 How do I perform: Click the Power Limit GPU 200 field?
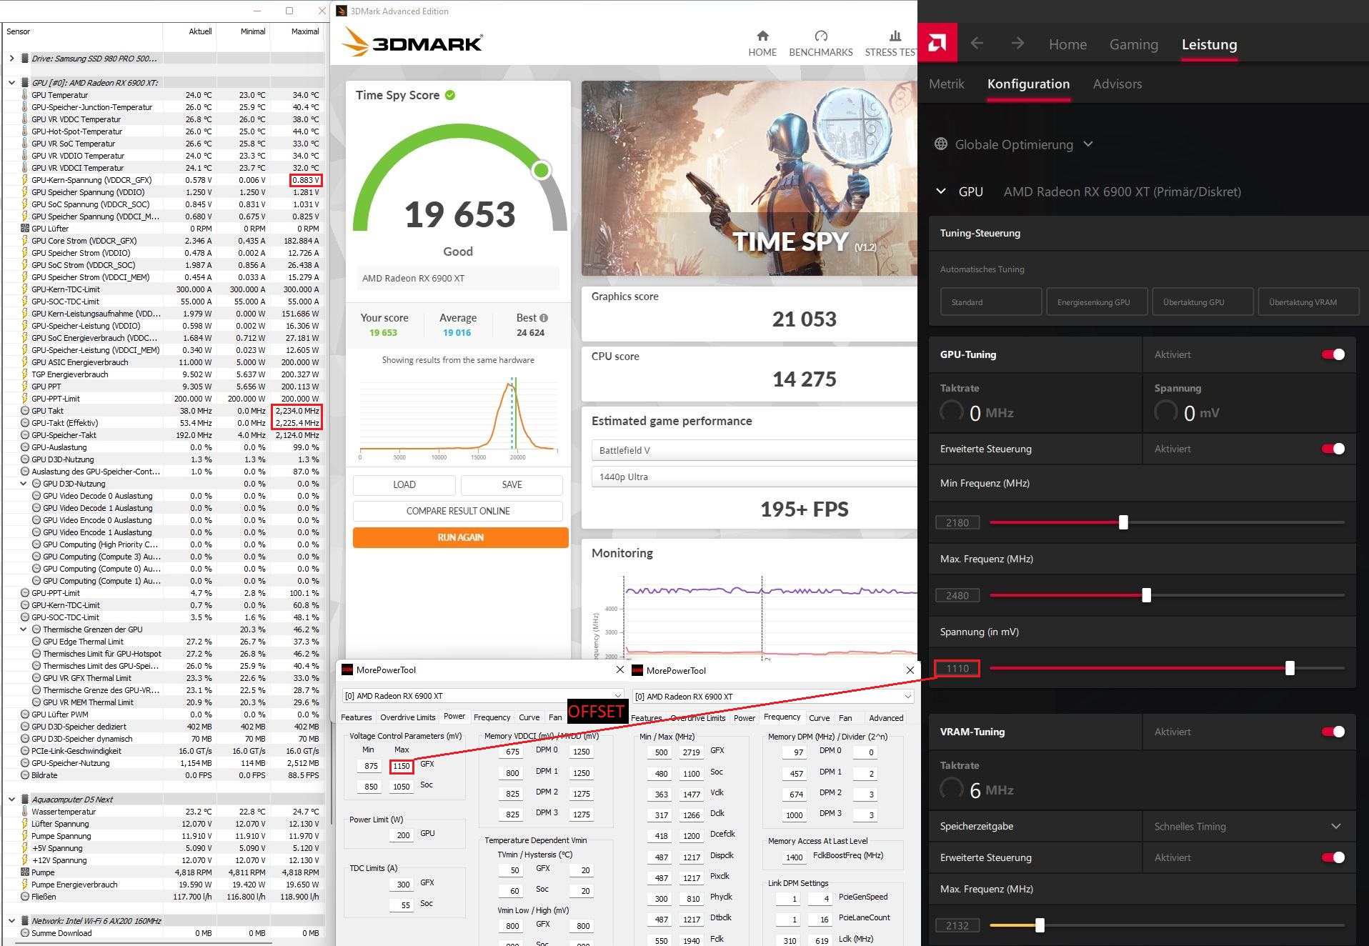(x=403, y=835)
